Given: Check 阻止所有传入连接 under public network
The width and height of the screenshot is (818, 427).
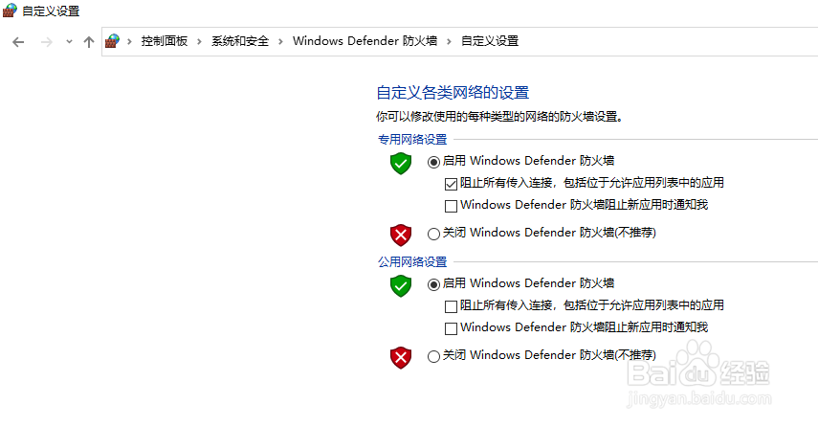Looking at the screenshot, I should (x=451, y=306).
